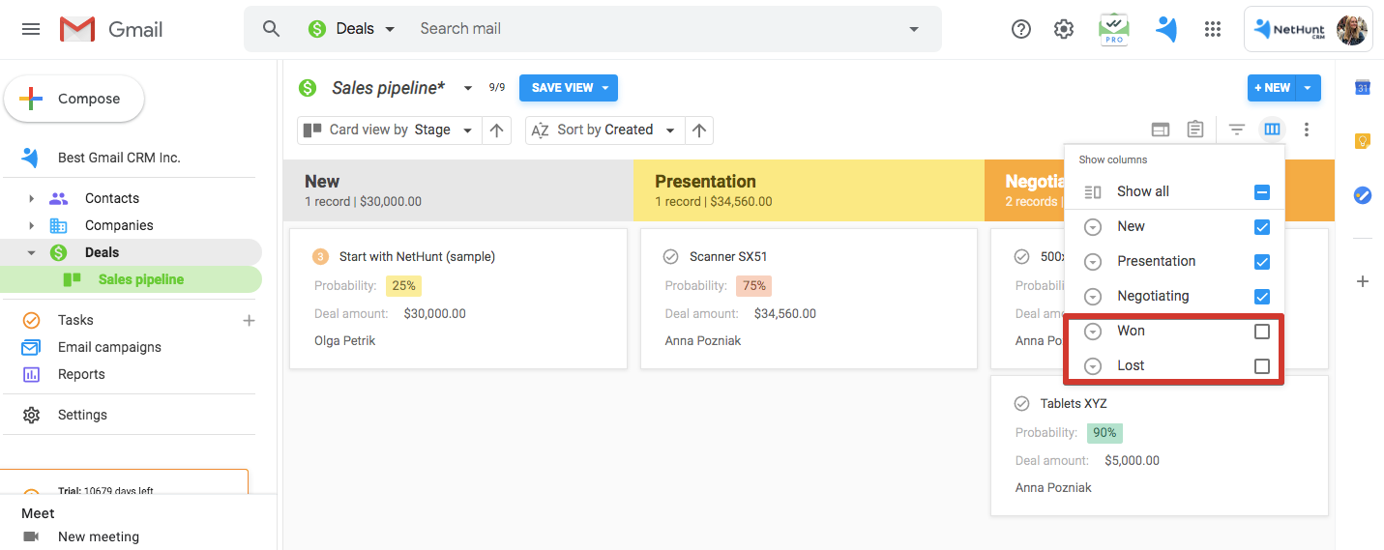Enable the Won column checkbox
This screenshot has width=1384, height=550.
pyautogui.click(x=1261, y=332)
